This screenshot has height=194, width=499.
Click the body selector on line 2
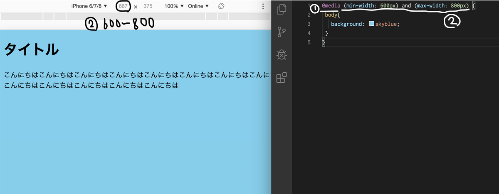[x=331, y=15]
